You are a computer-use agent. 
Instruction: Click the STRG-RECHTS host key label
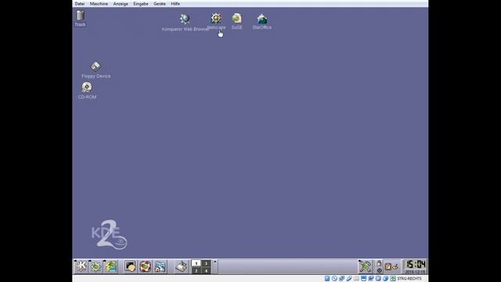pyautogui.click(x=409, y=279)
